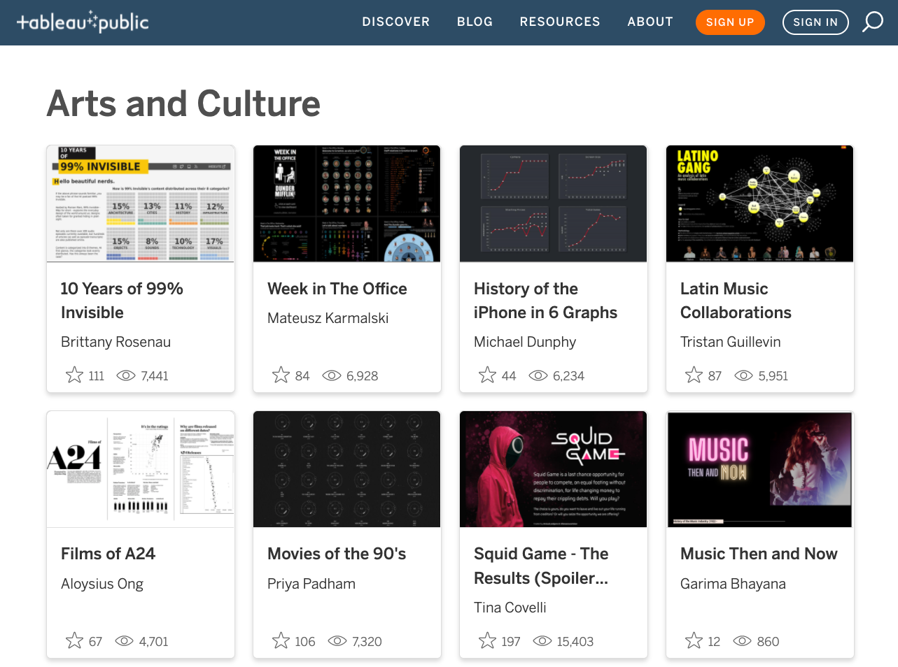The image size is (898, 667).
Task: Open Films of A24 title link
Action: click(x=108, y=554)
